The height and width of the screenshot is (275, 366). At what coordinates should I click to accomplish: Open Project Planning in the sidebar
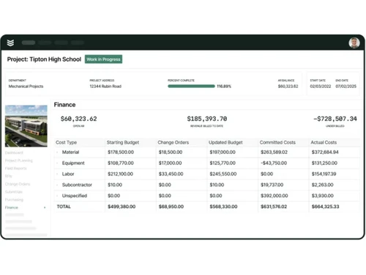[19, 161]
